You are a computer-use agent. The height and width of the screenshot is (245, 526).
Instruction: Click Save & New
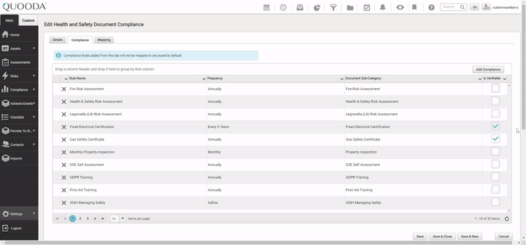469,236
